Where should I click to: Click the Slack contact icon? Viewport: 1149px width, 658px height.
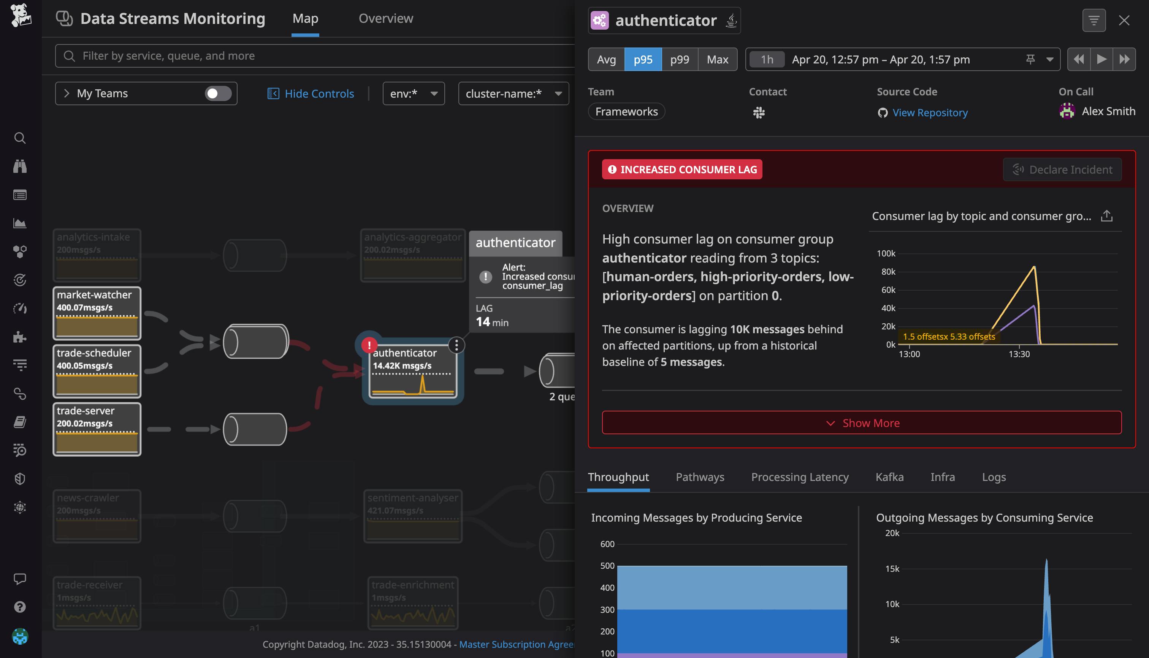click(759, 112)
